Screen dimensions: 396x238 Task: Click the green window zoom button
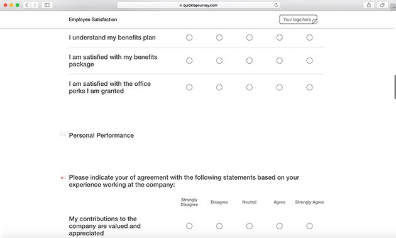click(x=18, y=5)
